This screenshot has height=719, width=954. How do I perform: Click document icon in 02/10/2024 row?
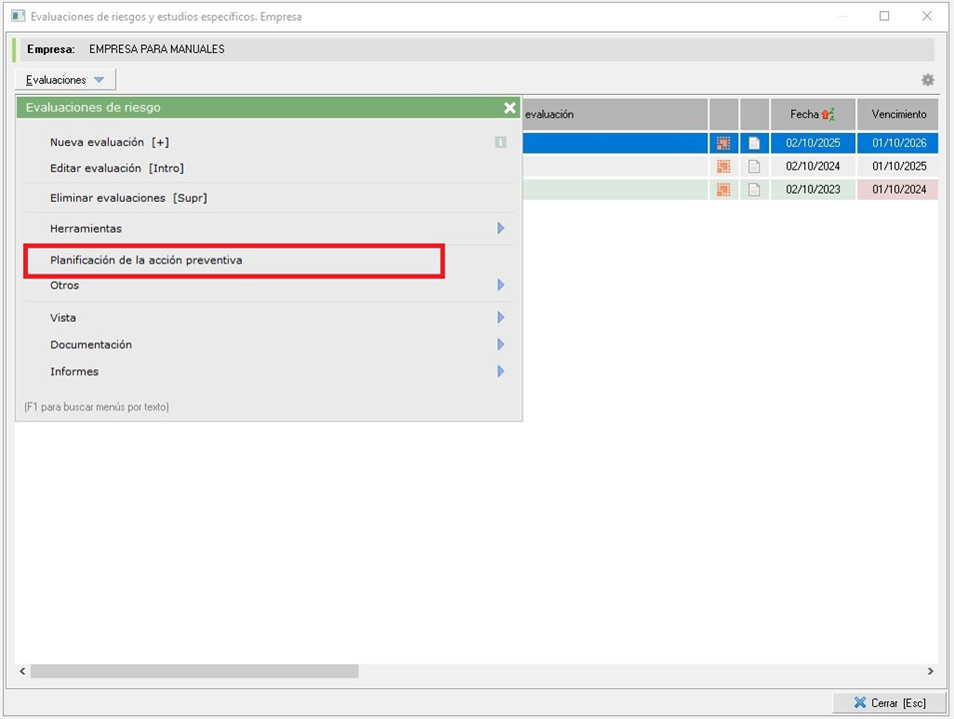click(x=754, y=166)
